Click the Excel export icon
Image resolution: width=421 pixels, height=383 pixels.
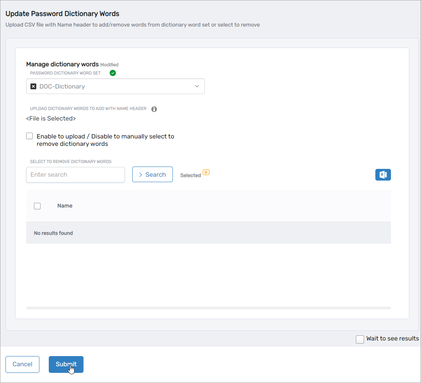tap(383, 175)
